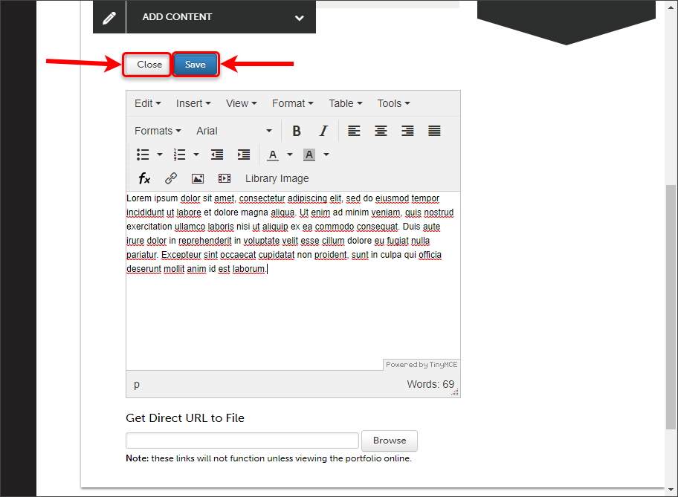Open the Formats dropdown
Viewport: 678px width, 497px height.
(157, 131)
